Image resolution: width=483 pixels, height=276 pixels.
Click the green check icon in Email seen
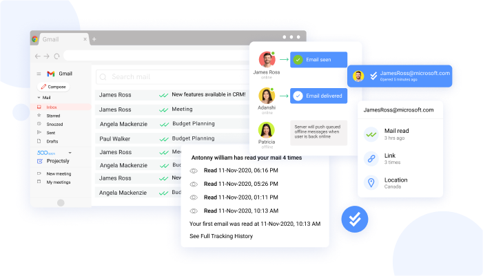click(x=298, y=60)
